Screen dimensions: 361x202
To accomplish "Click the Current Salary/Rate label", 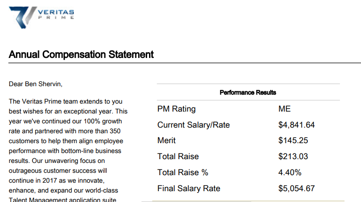I will click(193, 125).
